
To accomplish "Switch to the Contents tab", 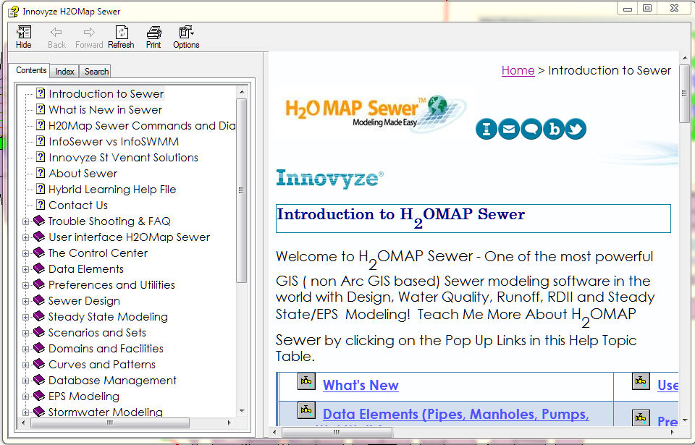I will (x=31, y=70).
